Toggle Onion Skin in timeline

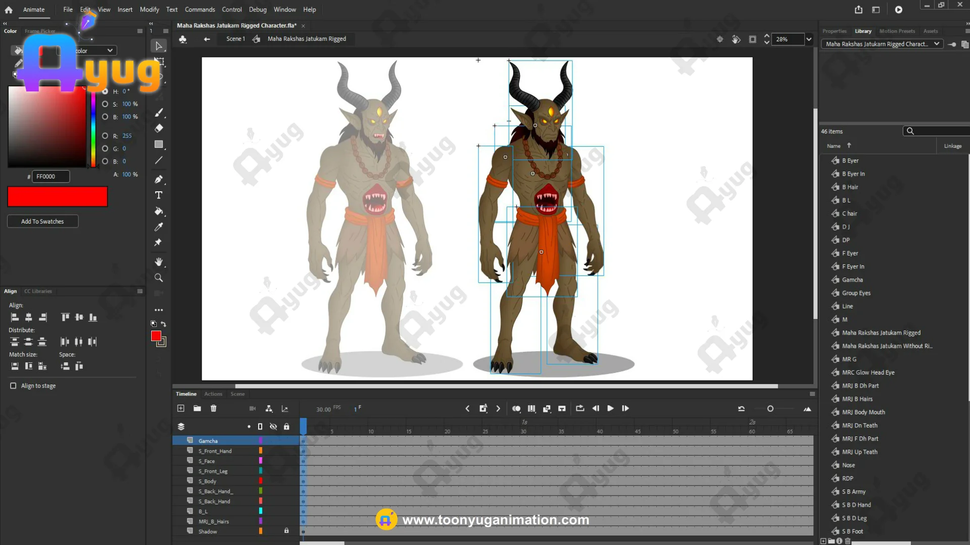(516, 408)
